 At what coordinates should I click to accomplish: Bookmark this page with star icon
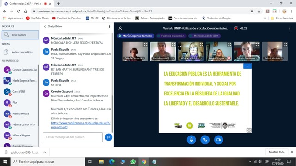pyautogui.click(x=259, y=11)
